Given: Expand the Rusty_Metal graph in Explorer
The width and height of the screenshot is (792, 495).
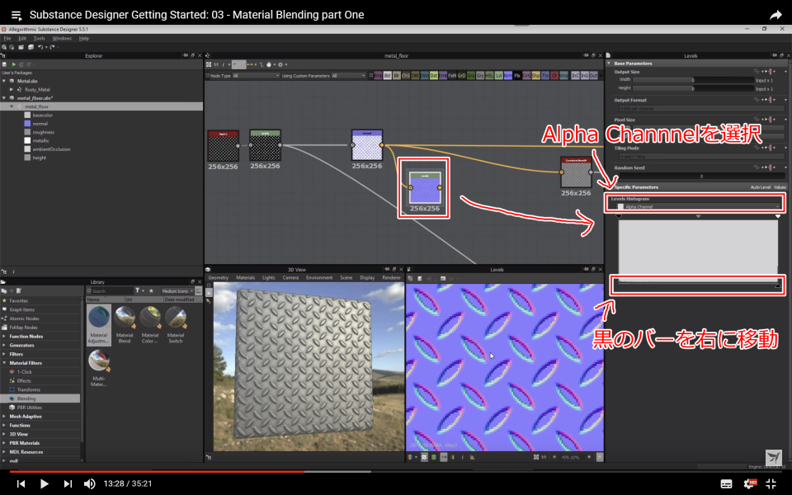Looking at the screenshot, I should 12,89.
